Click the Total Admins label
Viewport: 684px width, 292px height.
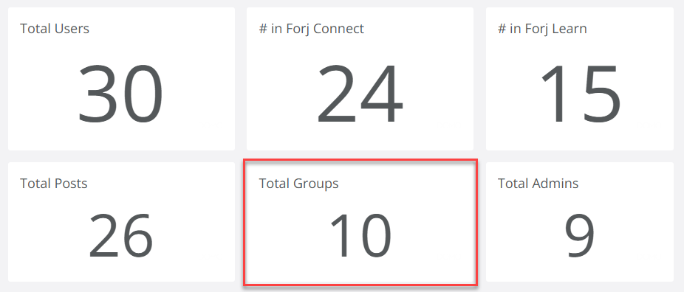pyautogui.click(x=538, y=184)
